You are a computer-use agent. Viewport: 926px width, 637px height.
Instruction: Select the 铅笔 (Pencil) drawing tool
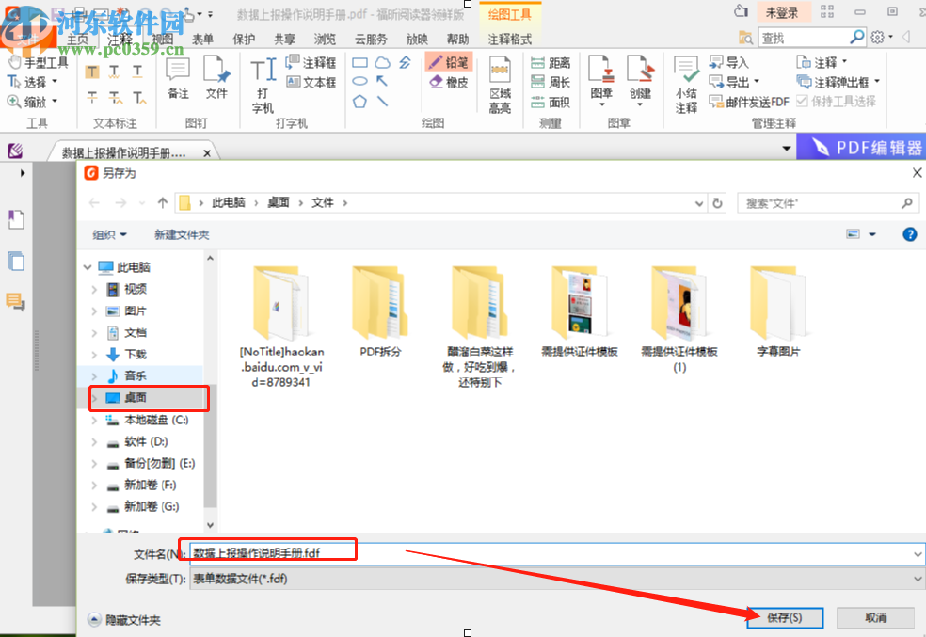click(451, 62)
